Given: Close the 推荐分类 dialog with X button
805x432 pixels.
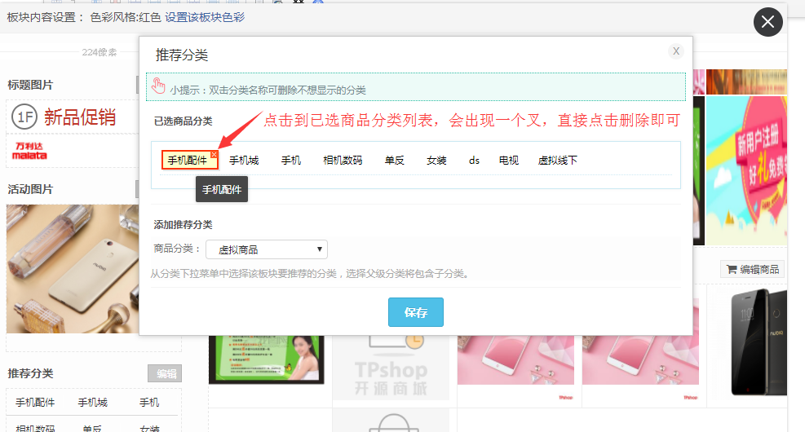Looking at the screenshot, I should click(x=675, y=51).
